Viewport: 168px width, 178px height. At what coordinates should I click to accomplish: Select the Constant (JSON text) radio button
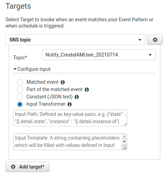coord(20,97)
